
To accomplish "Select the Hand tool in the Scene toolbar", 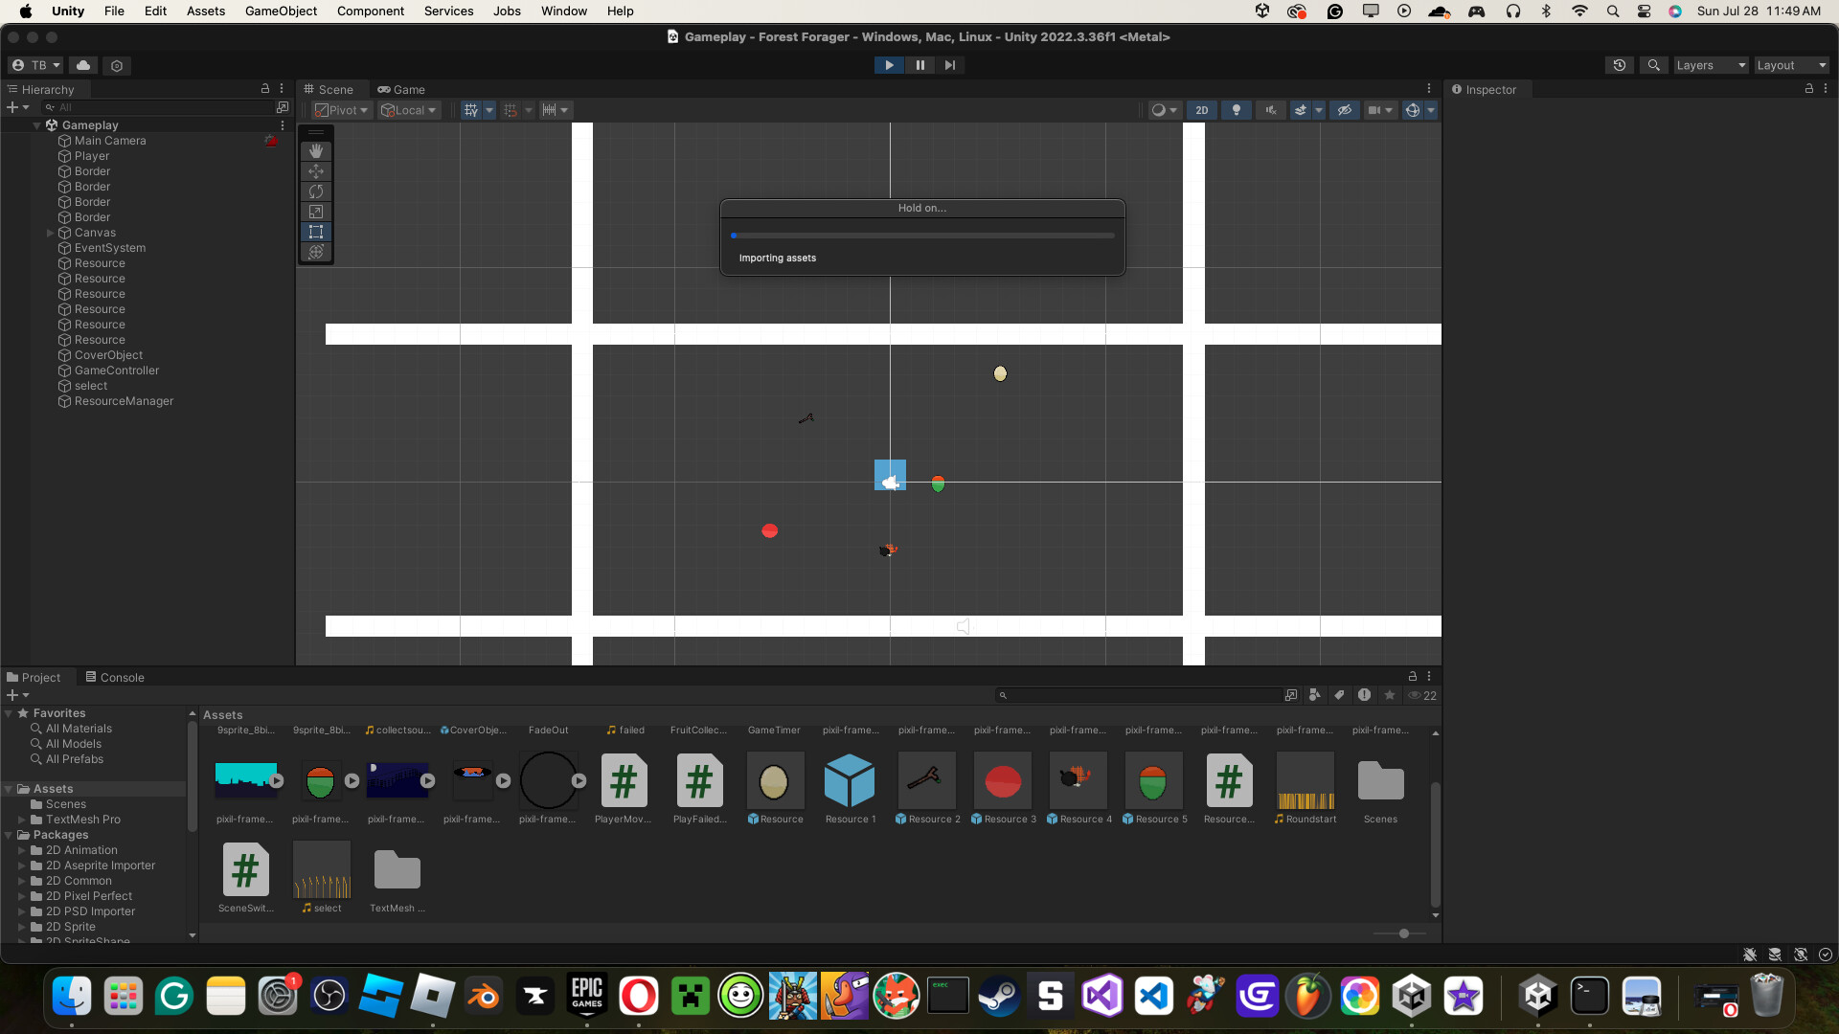I will (316, 150).
